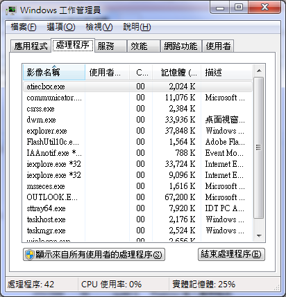The image size is (286, 297).
Task: Select the msseces.exe process
Action: click(137, 186)
